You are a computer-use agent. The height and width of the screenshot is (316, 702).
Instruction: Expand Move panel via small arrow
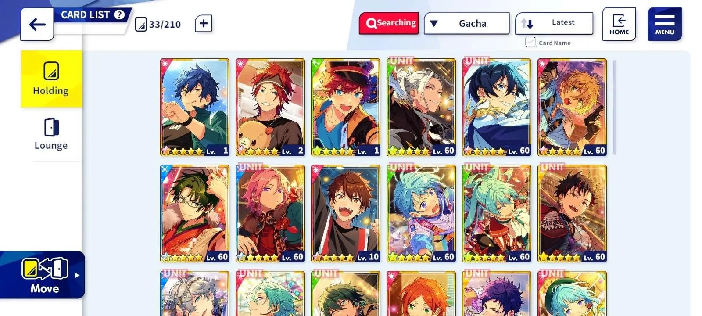77,275
